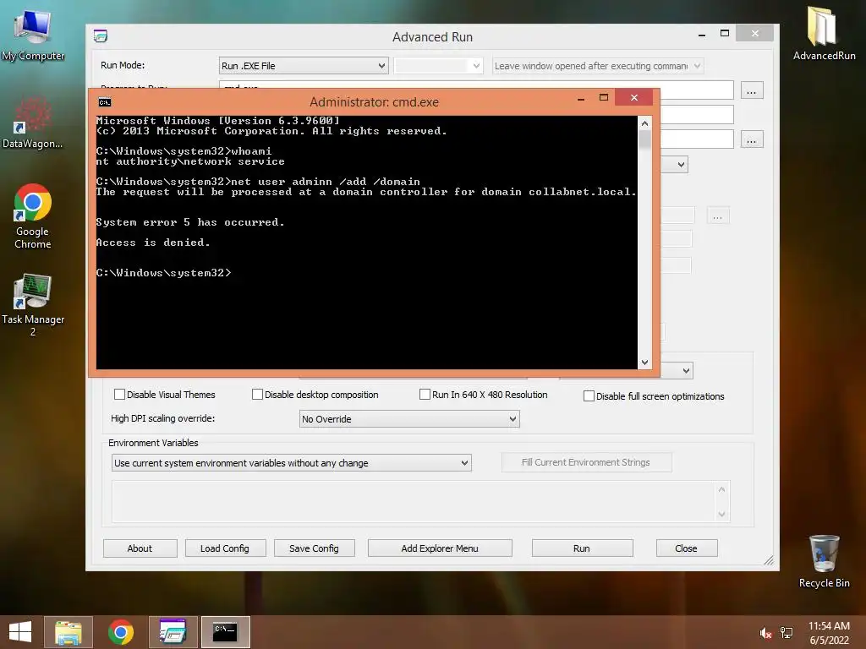Viewport: 866px width, 649px height.
Task: Click Advanced Run resize grip corner
Action: click(x=769, y=561)
